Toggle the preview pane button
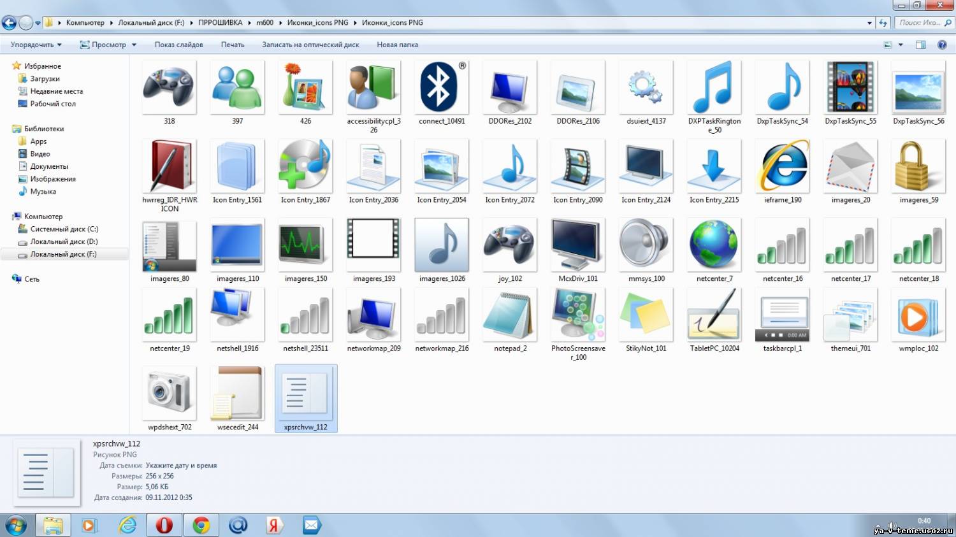The height and width of the screenshot is (537, 956). tap(920, 45)
